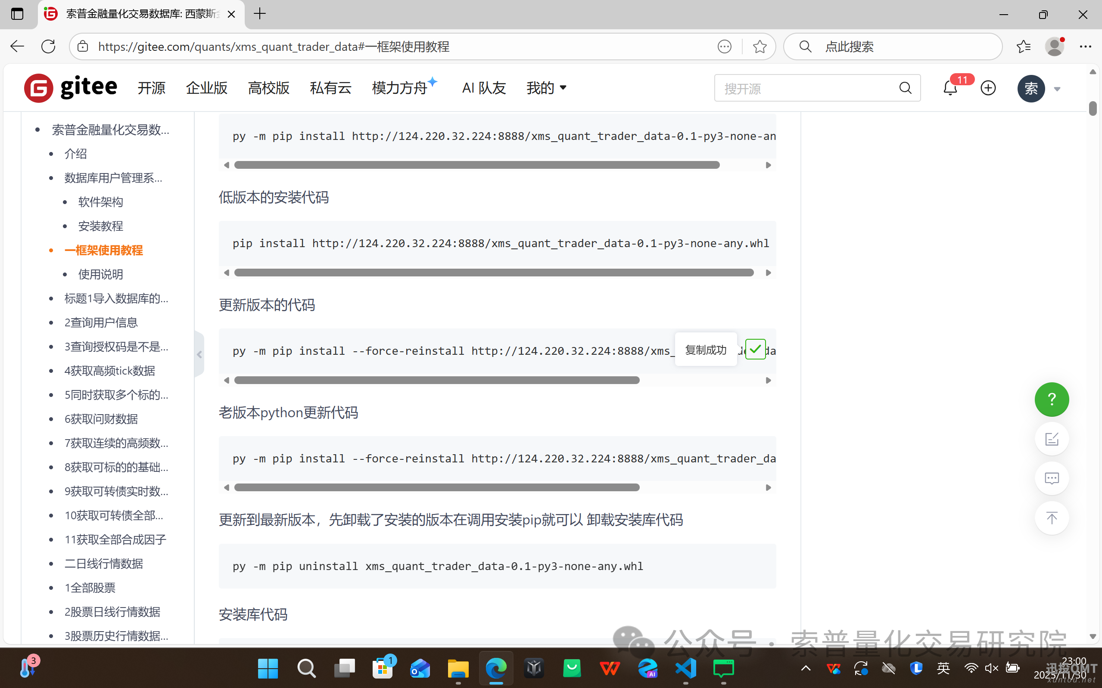Open the Gitee notifications bell

coord(950,87)
